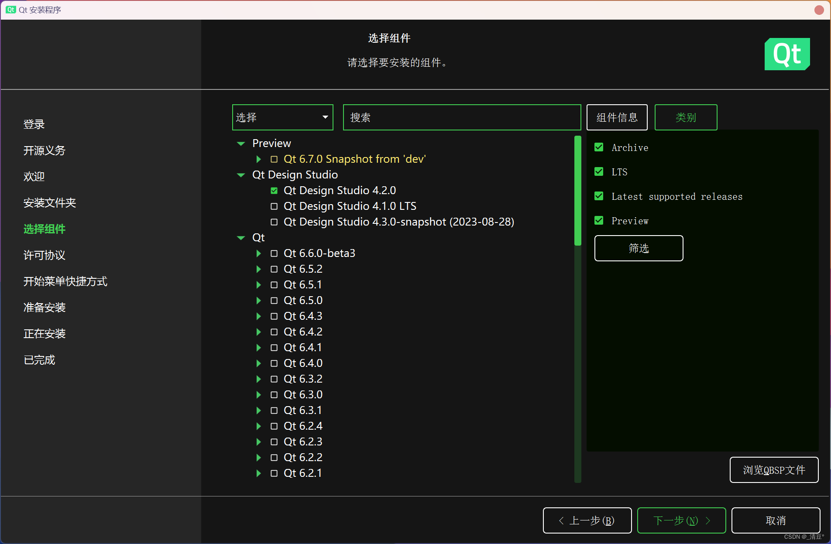Click the 浏览QBSP文件 button
Screen dimensions: 831x544
point(774,470)
